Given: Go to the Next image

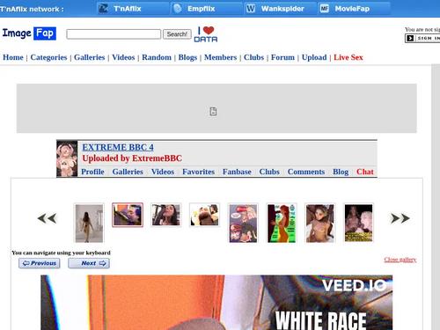Looking at the screenshot, I should [x=89, y=263].
